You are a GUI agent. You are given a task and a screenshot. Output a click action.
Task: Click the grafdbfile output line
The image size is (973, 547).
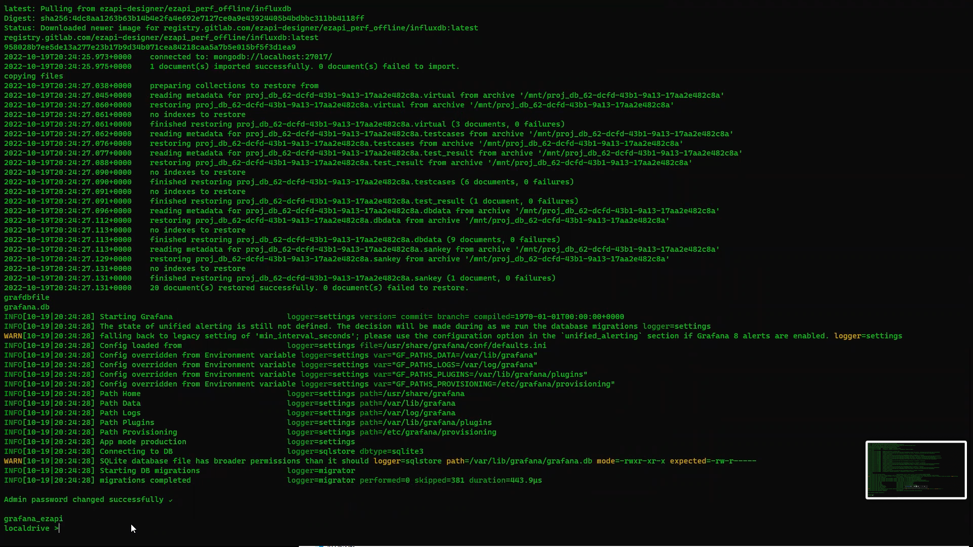click(x=27, y=297)
